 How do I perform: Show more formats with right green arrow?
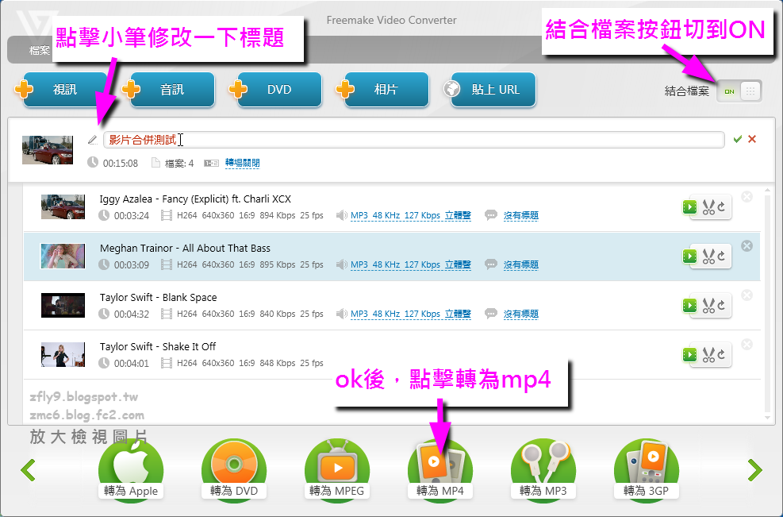pos(755,470)
